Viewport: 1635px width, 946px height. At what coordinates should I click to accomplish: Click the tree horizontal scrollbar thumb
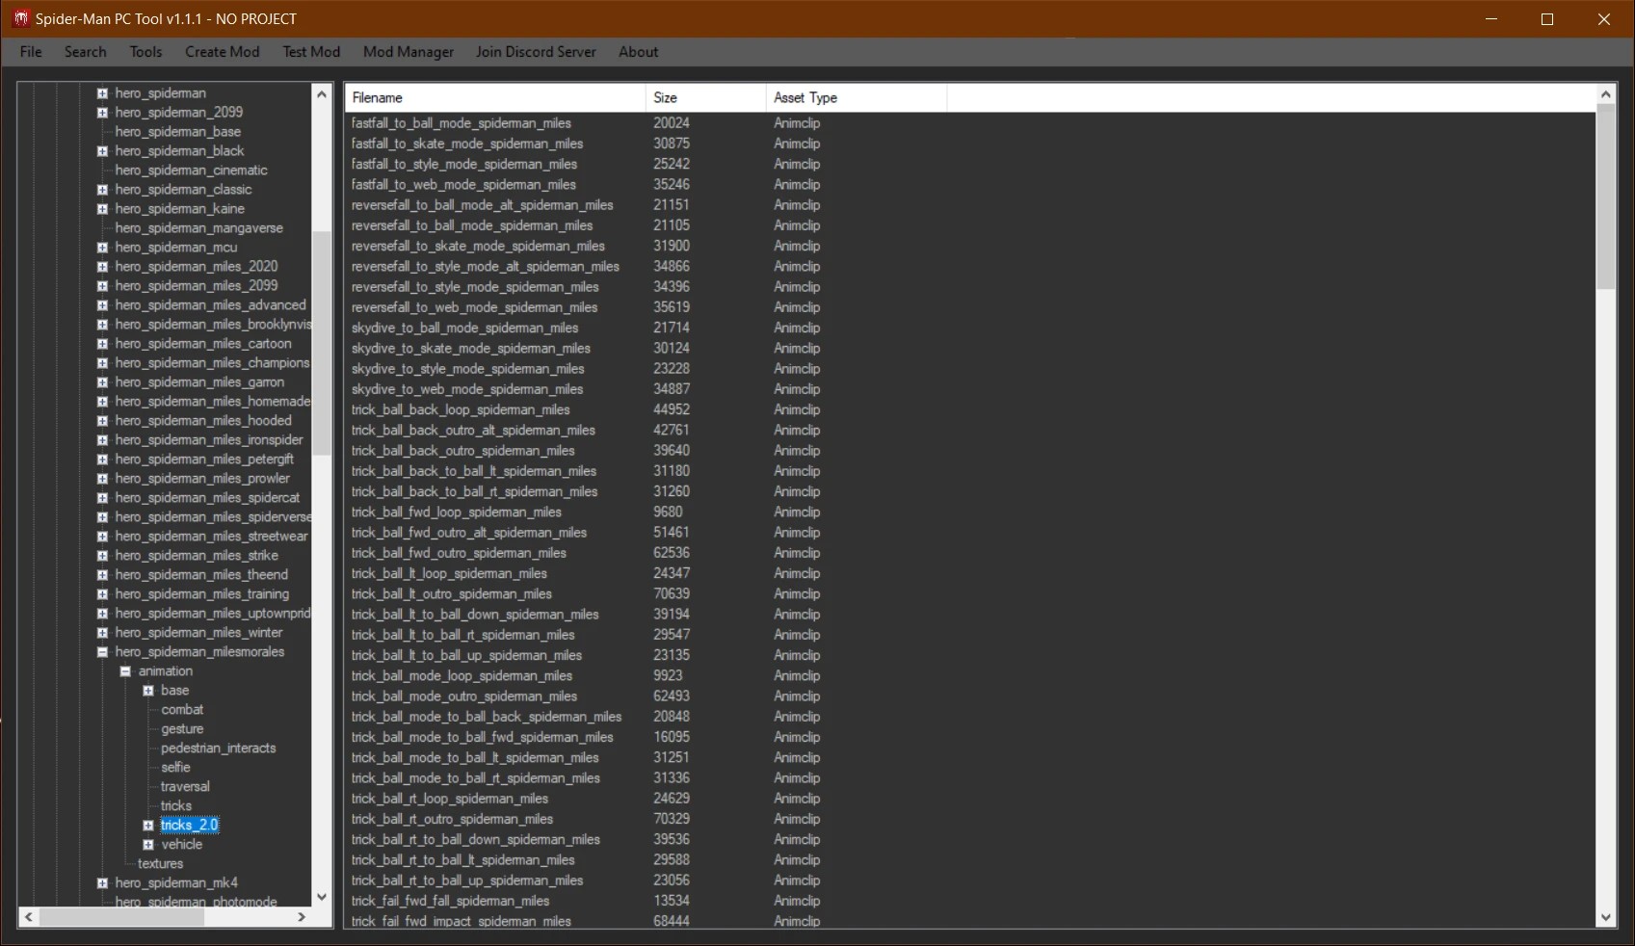(x=121, y=917)
